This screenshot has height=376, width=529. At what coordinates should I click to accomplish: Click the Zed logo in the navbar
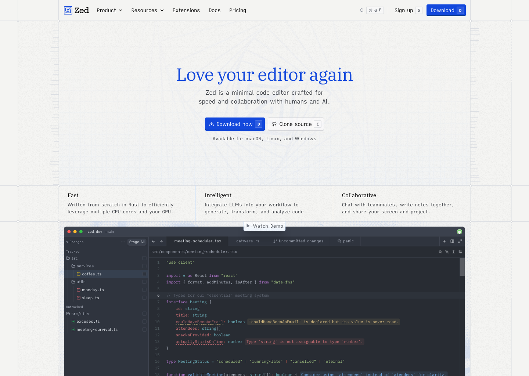pos(76,10)
